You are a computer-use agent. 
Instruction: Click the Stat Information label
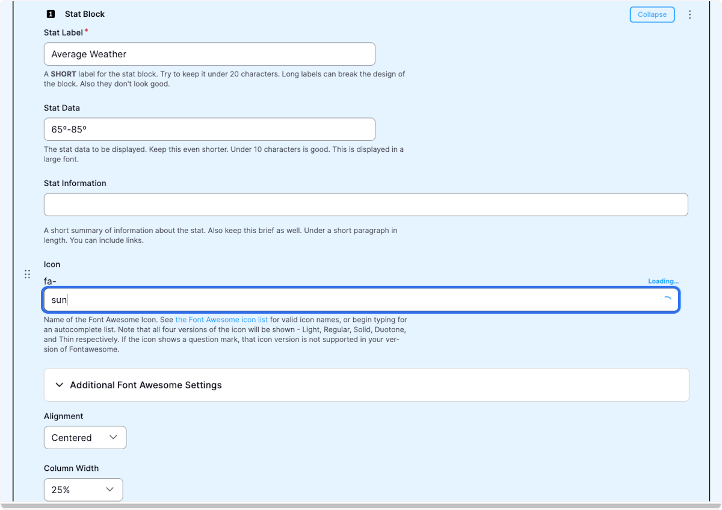tap(75, 183)
